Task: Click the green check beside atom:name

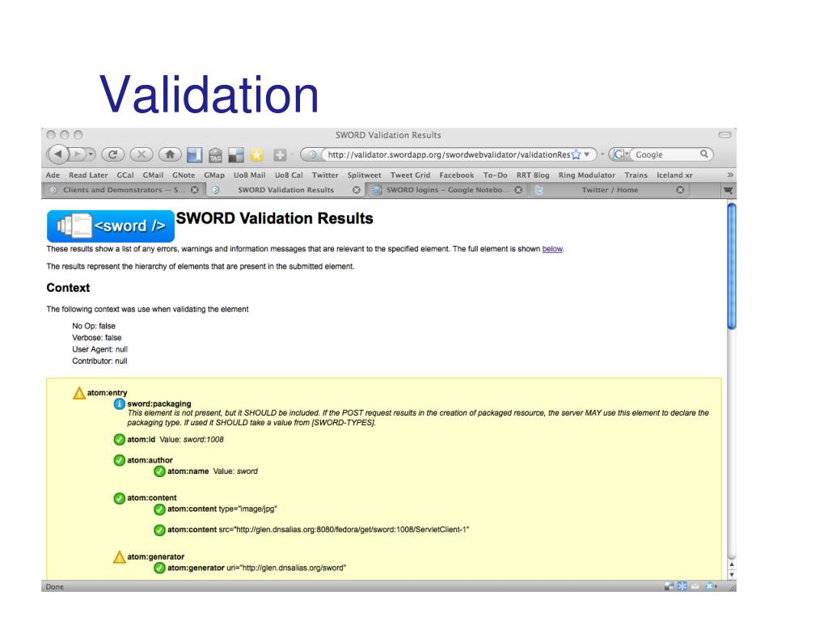Action: click(159, 471)
